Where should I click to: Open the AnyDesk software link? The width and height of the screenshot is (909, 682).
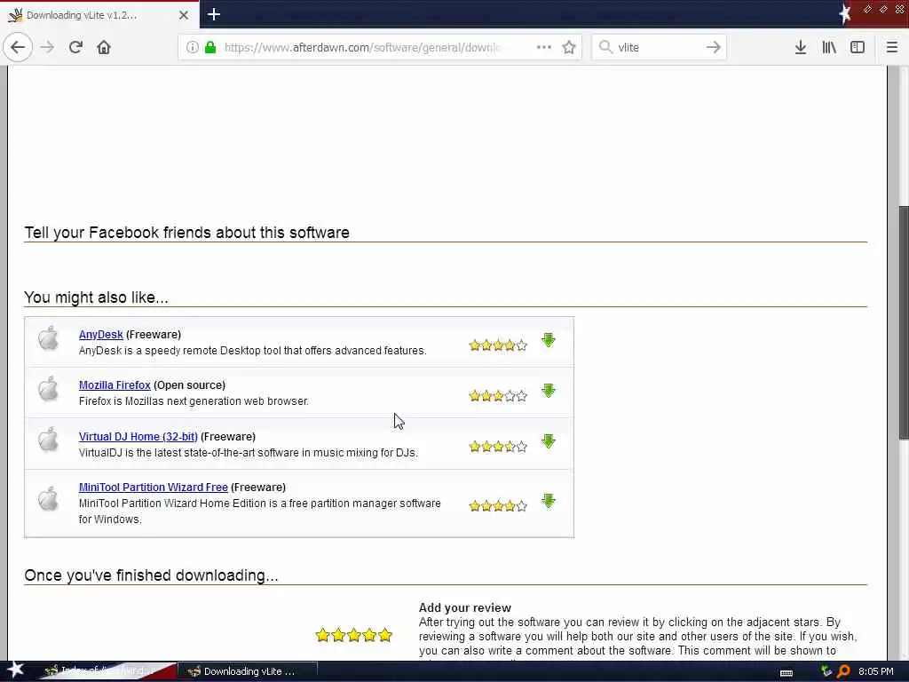click(101, 335)
